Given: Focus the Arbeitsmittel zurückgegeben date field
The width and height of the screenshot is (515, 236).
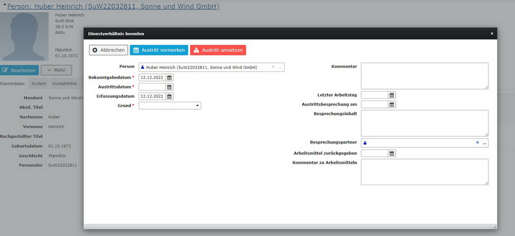Looking at the screenshot, I should click(374, 153).
